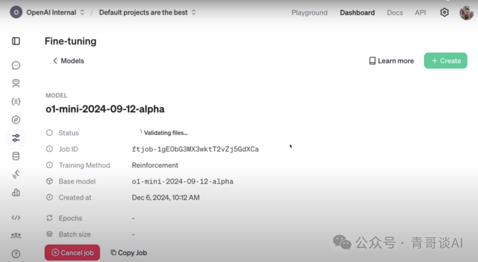Toggle the sidebar collapse icon
478x262 pixels.
click(x=16, y=41)
